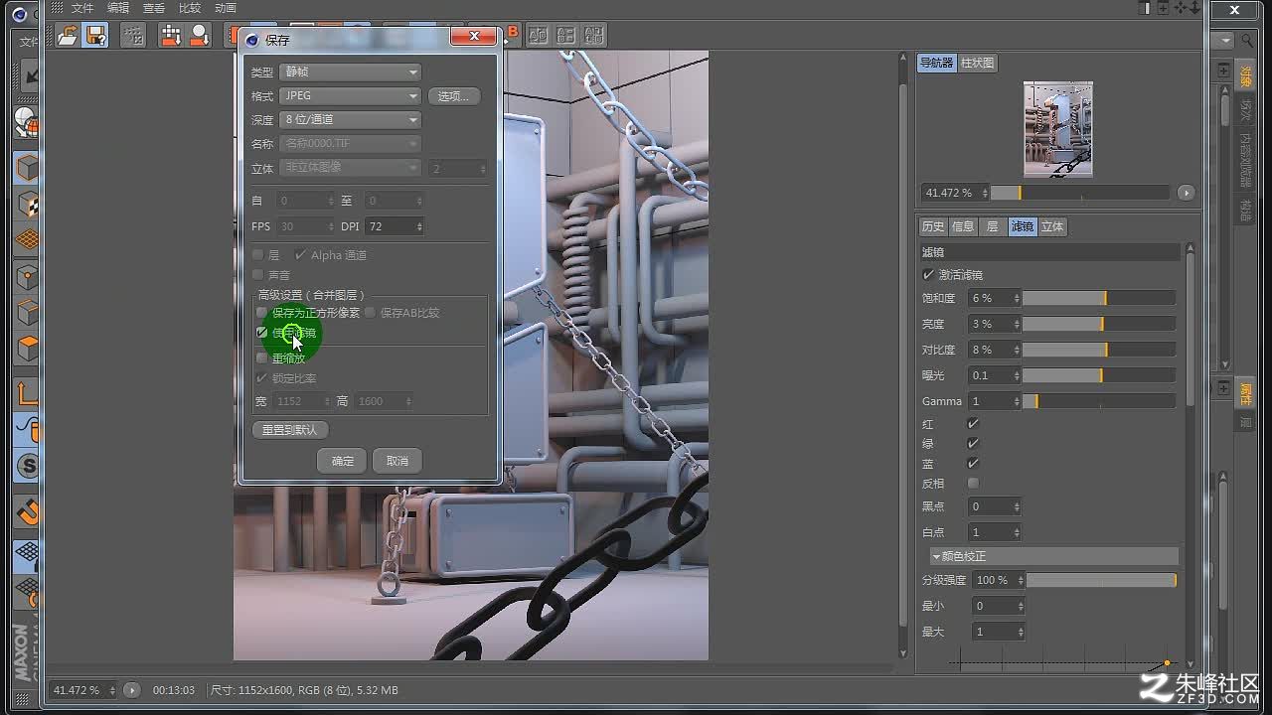Switch to the 历史 tab

coord(933,226)
